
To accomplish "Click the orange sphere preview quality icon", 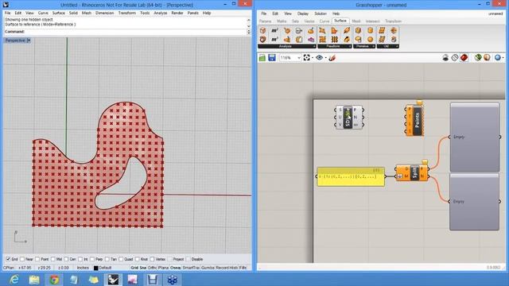I will coord(487,58).
